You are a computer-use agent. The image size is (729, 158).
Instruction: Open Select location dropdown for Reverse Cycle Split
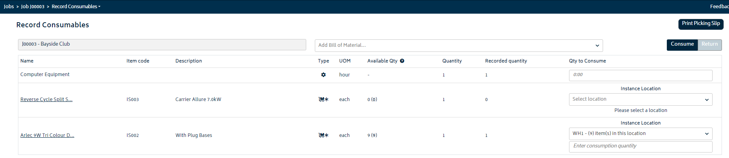point(641,99)
